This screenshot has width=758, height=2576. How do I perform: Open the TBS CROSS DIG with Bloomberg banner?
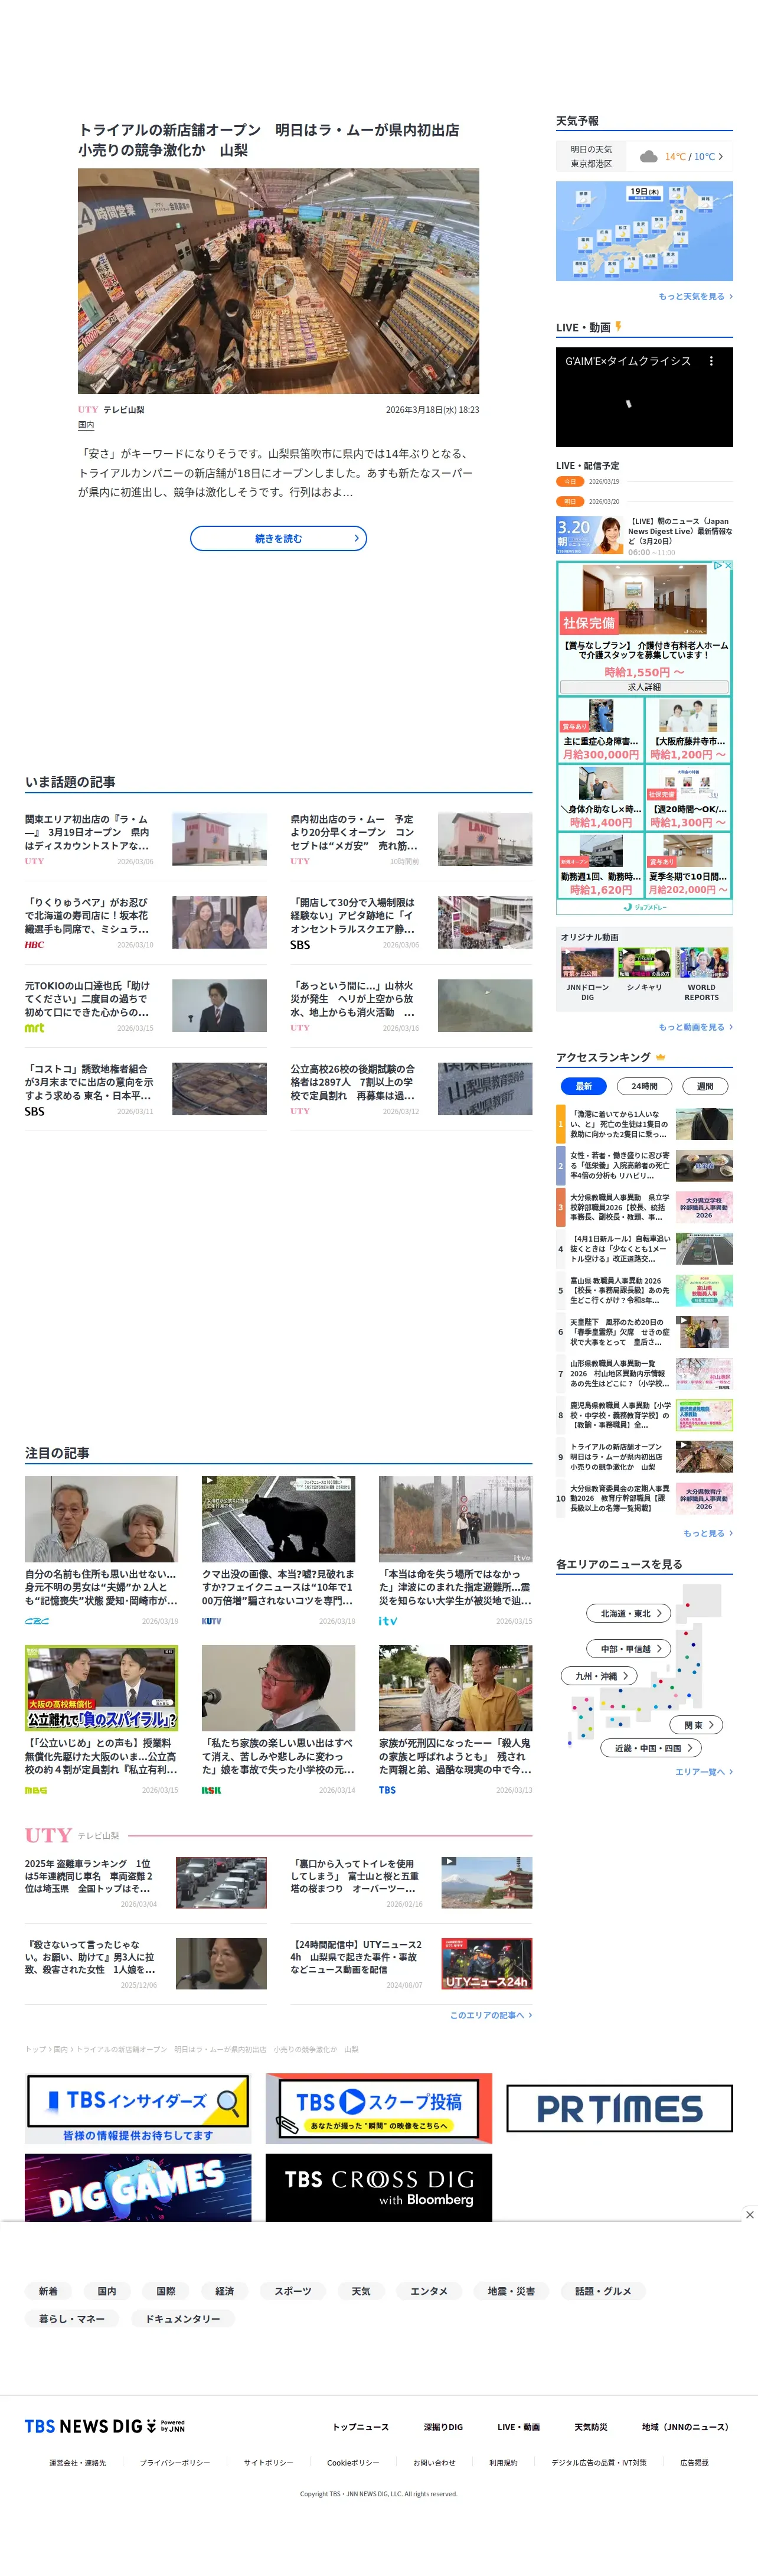[x=378, y=2187]
